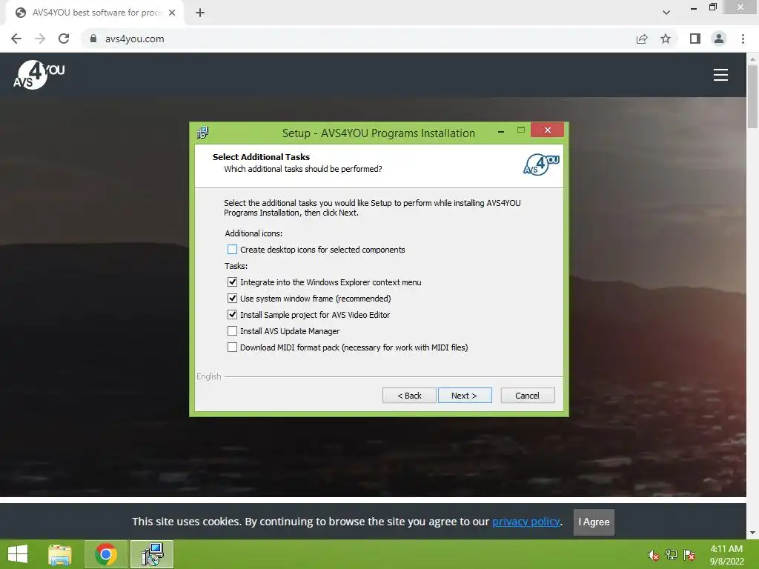
Task: Go back with the < Back button
Action: (409, 396)
